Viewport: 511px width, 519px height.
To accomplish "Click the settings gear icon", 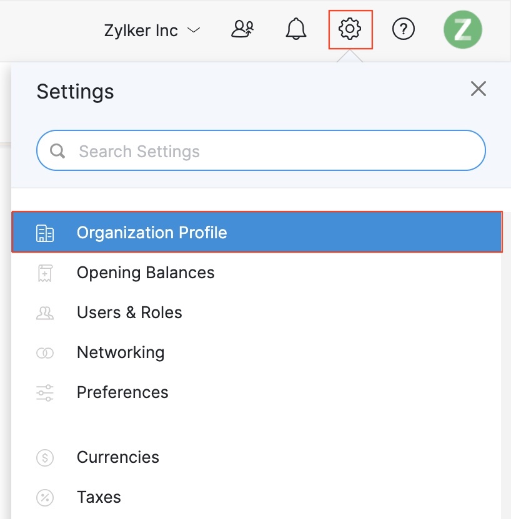I will click(350, 29).
